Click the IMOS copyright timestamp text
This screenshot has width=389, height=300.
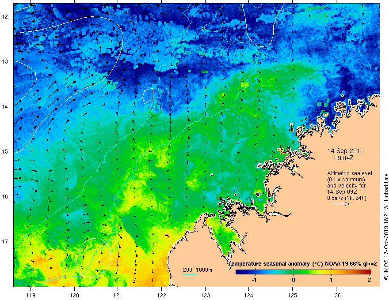coord(386,227)
